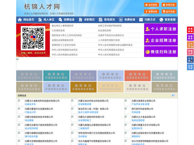
Task: Click the logo thumbnail of 内蒙古久泰新材料科技股份有限公司
Action: pyautogui.click(x=21, y=102)
